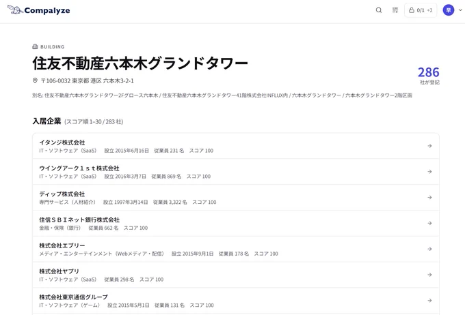Click the Compalyze logo
The height and width of the screenshot is (315, 465).
[x=38, y=10]
